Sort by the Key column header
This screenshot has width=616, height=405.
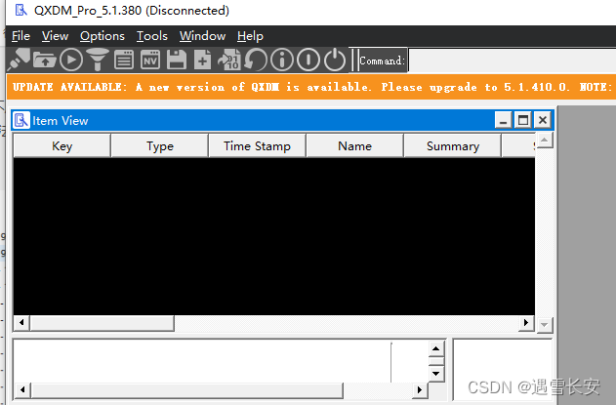pos(62,145)
